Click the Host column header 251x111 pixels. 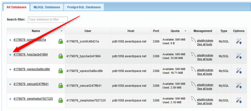[x=131, y=31]
